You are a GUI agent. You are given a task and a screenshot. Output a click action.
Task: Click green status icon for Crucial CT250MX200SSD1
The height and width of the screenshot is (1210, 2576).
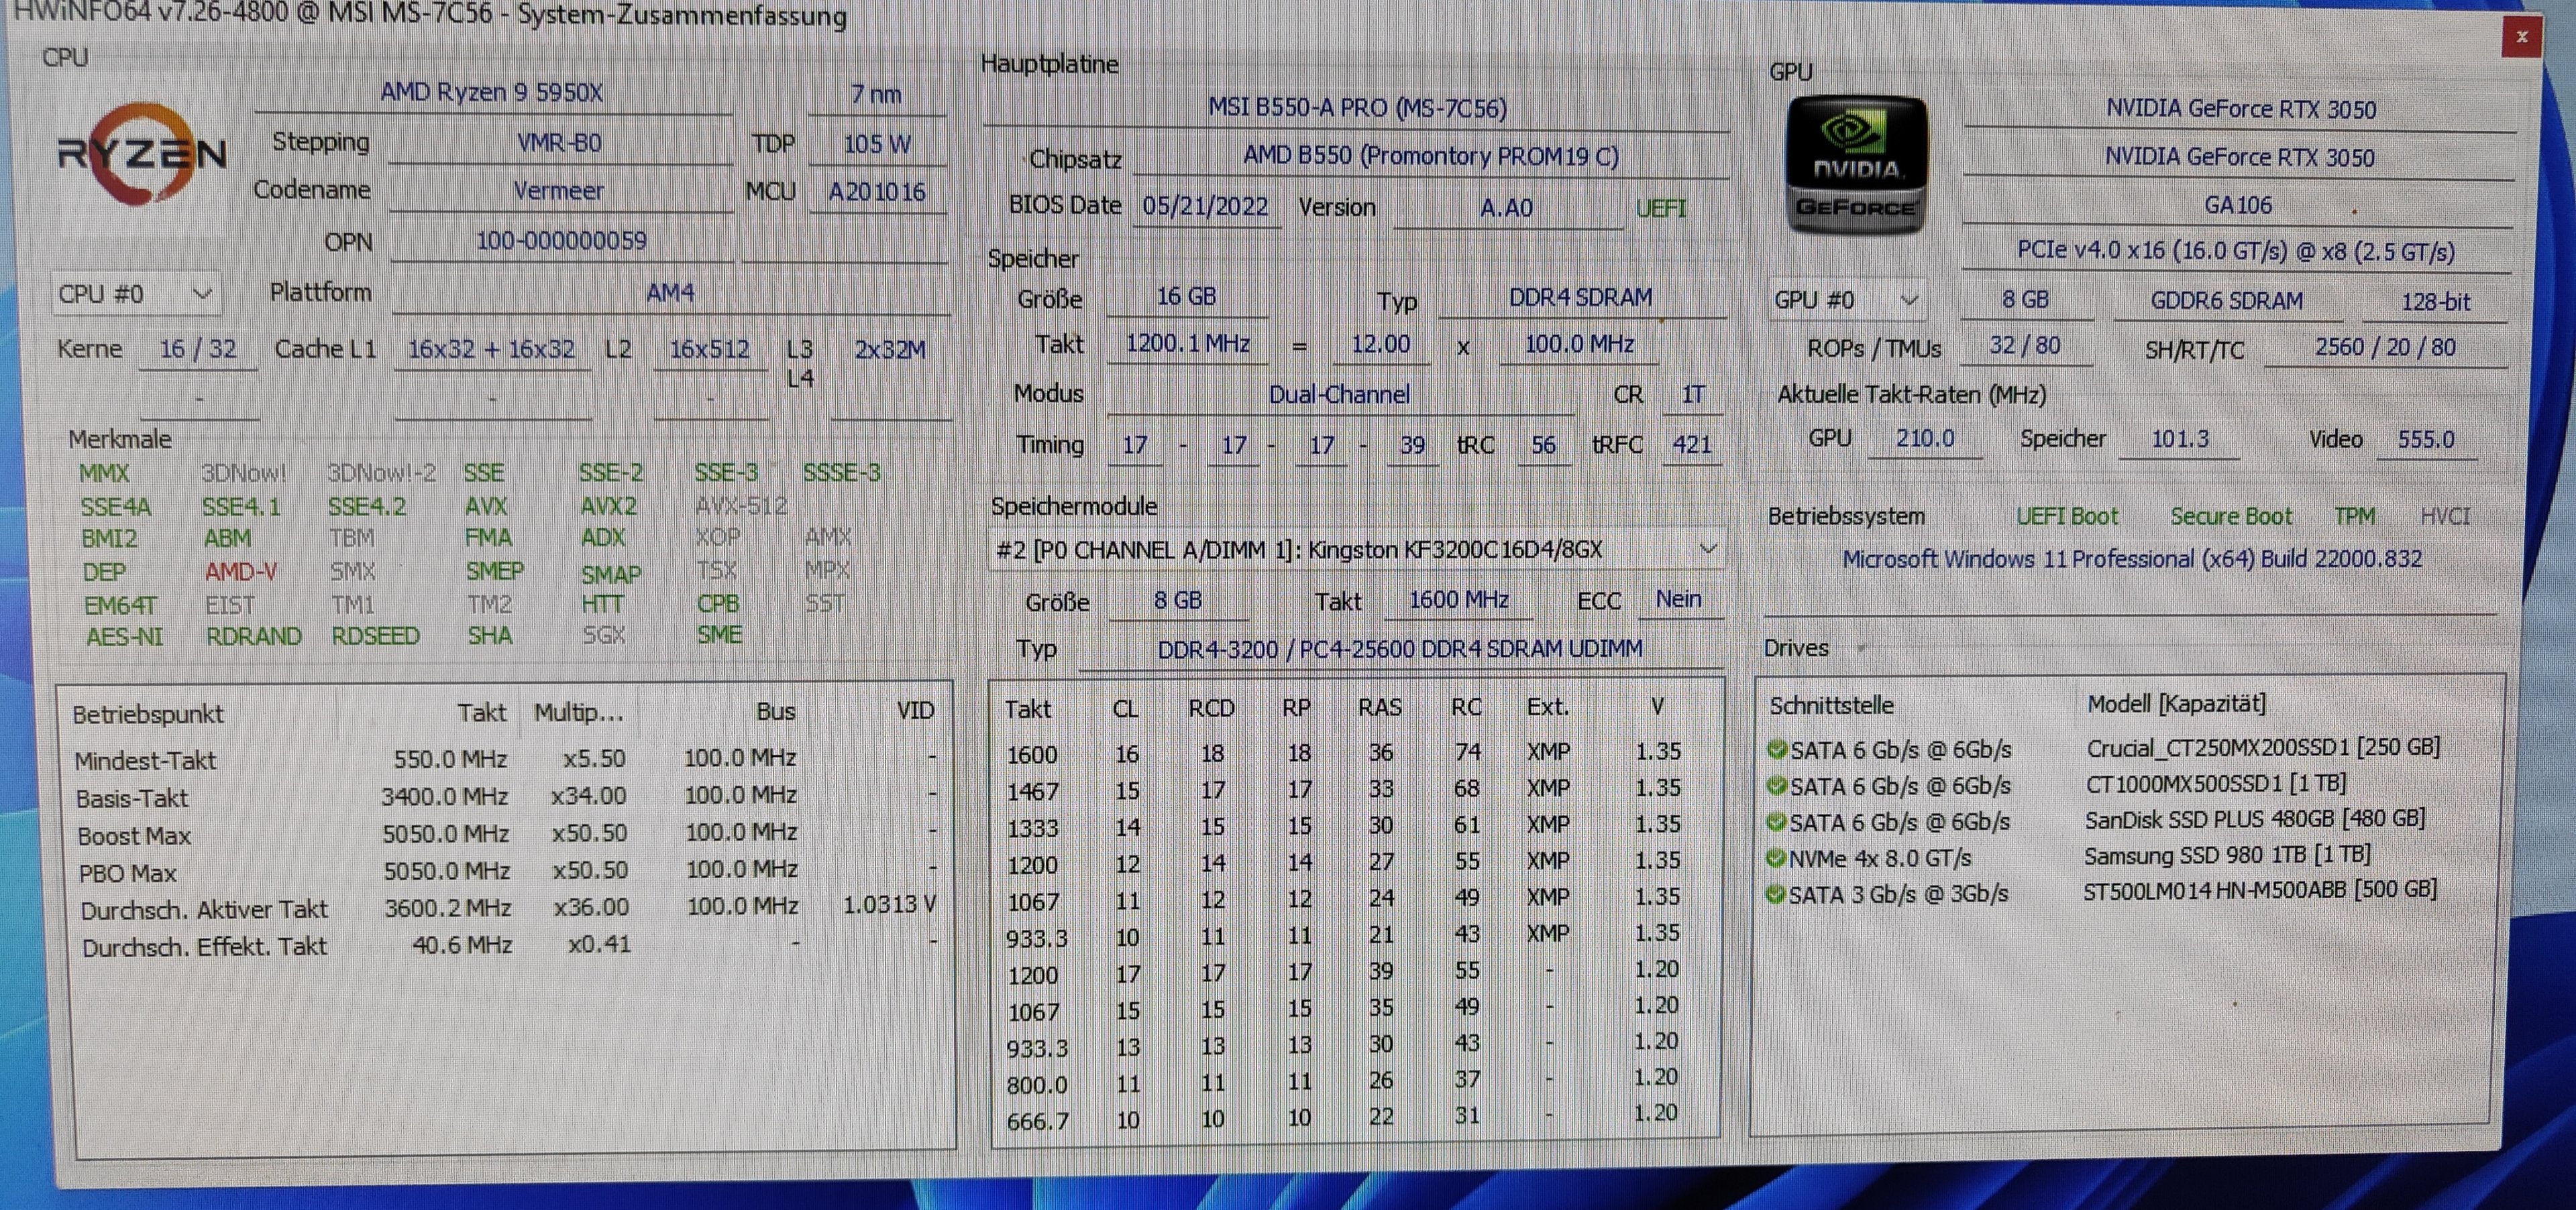coord(1777,748)
